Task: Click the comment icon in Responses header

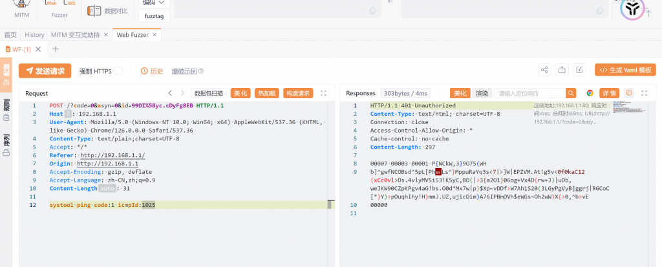Action: pos(628,93)
